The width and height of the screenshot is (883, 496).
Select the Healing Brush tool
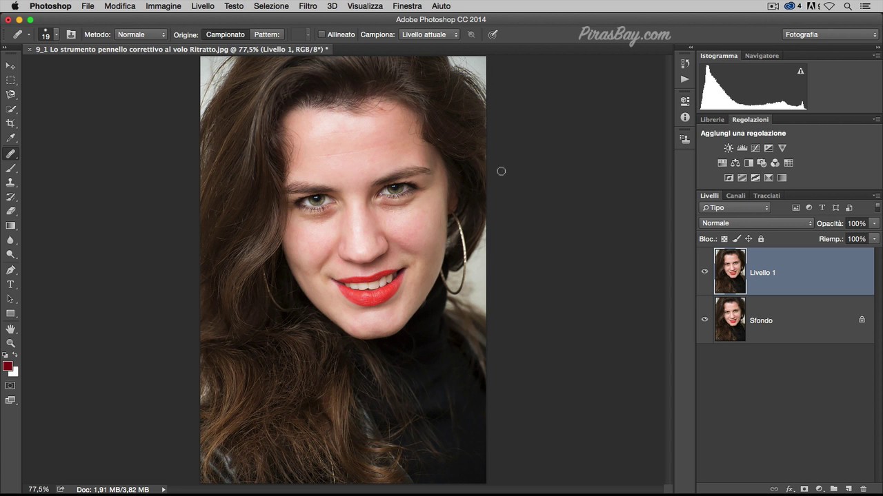point(10,154)
